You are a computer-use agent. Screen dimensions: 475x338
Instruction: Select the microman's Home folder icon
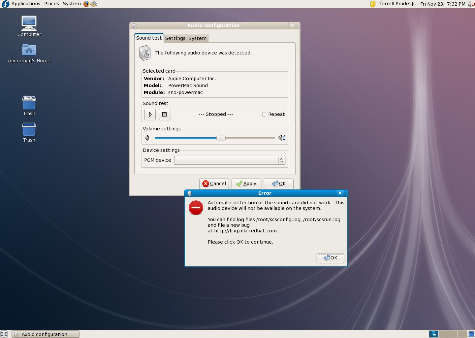29,53
